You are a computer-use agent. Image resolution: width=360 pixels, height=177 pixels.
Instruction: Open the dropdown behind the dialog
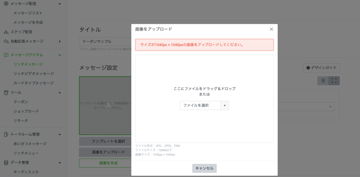pos(306,106)
